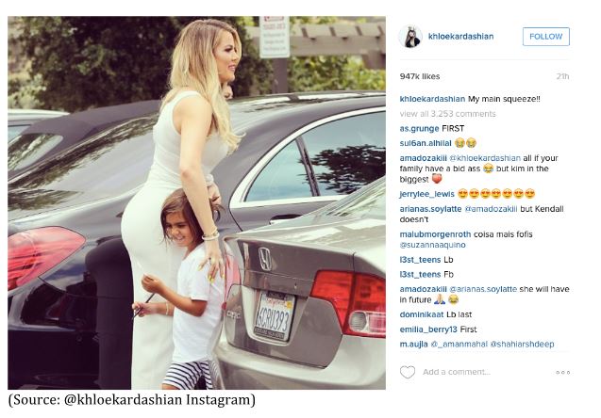
Task: Click the heart like icon
Action: (408, 372)
